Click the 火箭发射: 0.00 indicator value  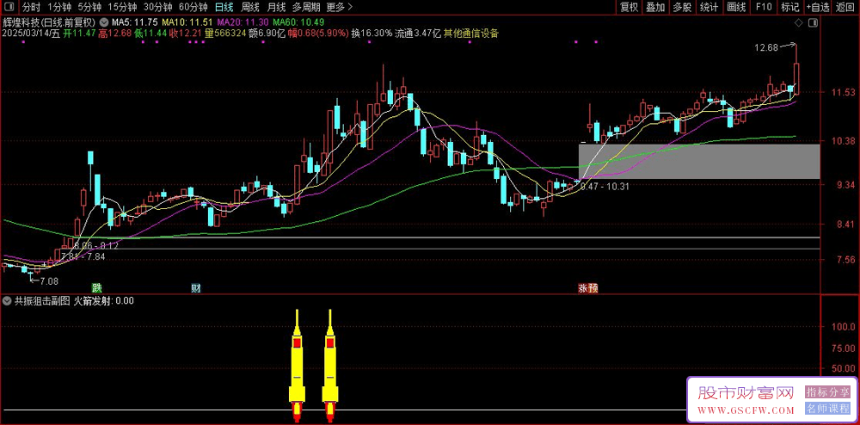[x=103, y=300]
